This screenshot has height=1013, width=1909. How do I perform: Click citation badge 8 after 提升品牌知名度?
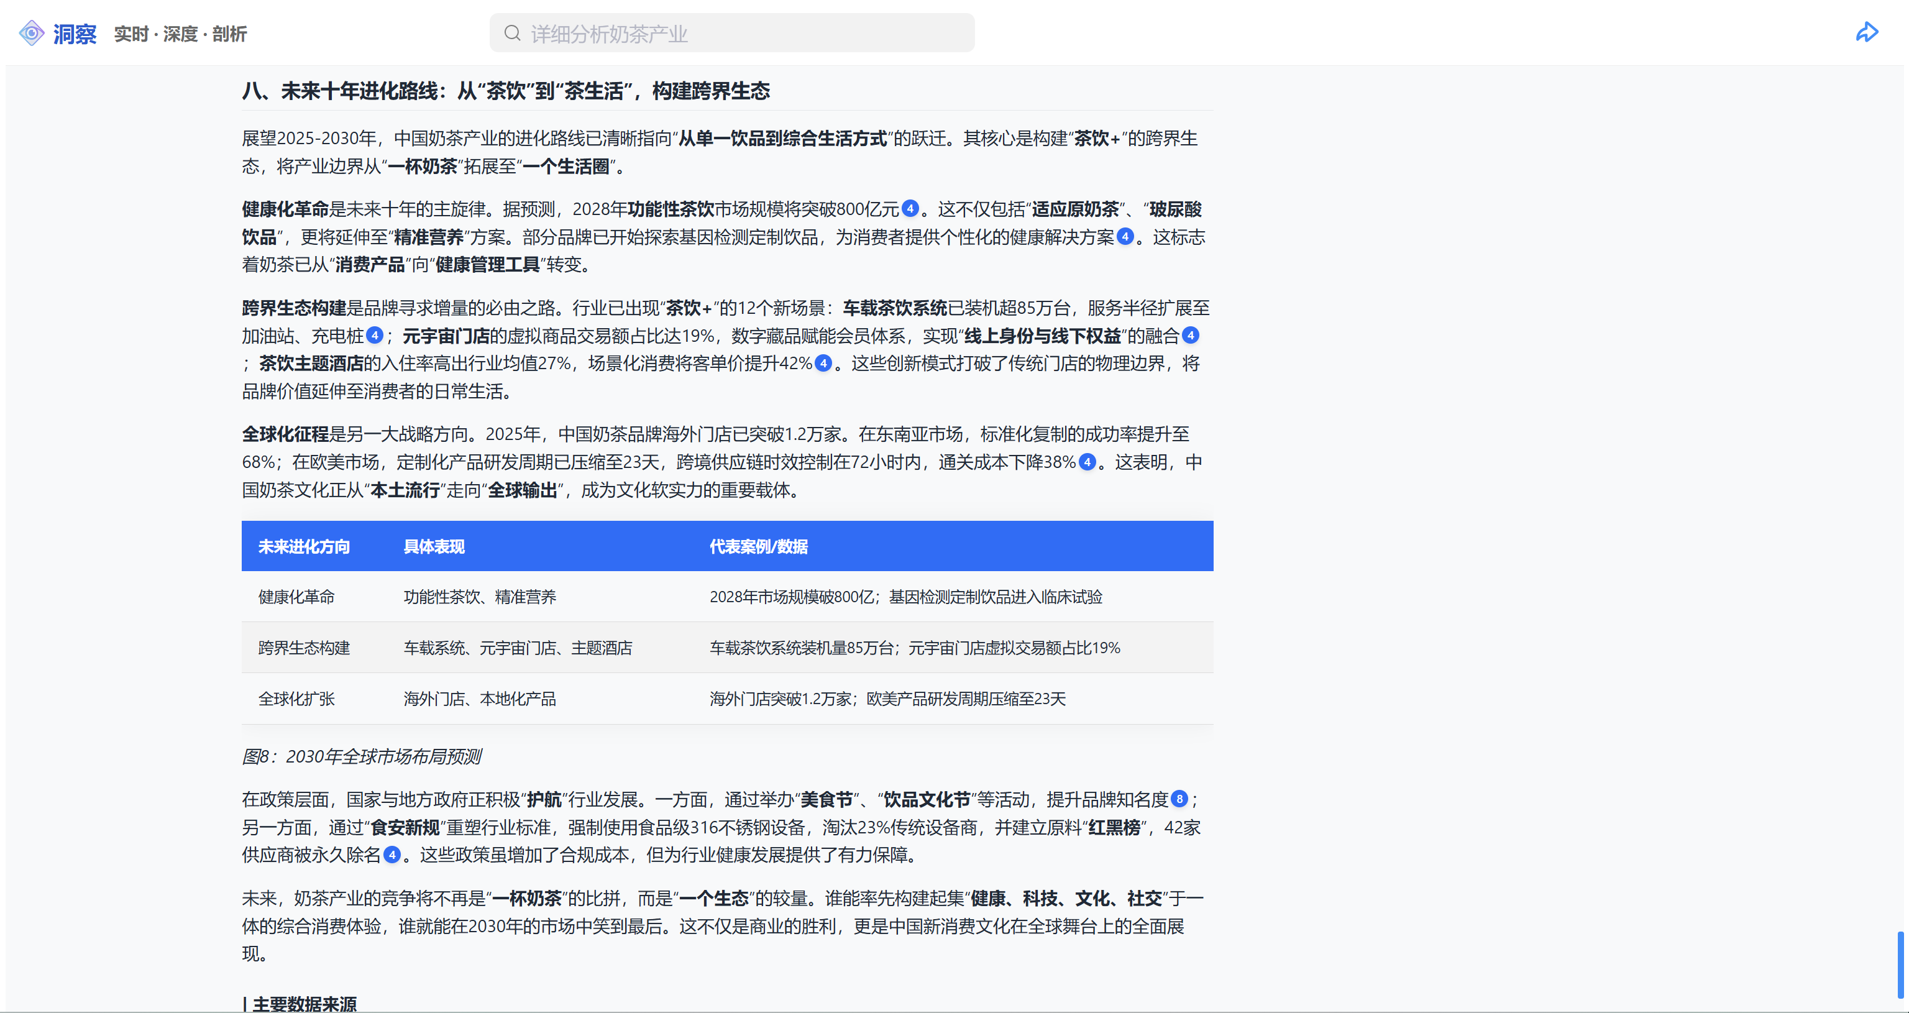click(1179, 800)
